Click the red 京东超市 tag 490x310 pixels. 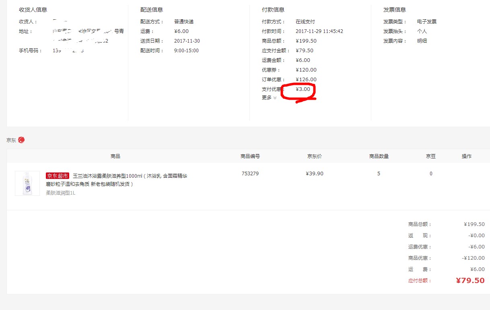[x=58, y=176]
